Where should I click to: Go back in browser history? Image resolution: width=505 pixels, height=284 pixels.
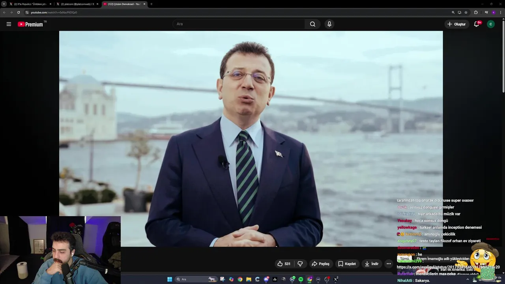coord(4,12)
